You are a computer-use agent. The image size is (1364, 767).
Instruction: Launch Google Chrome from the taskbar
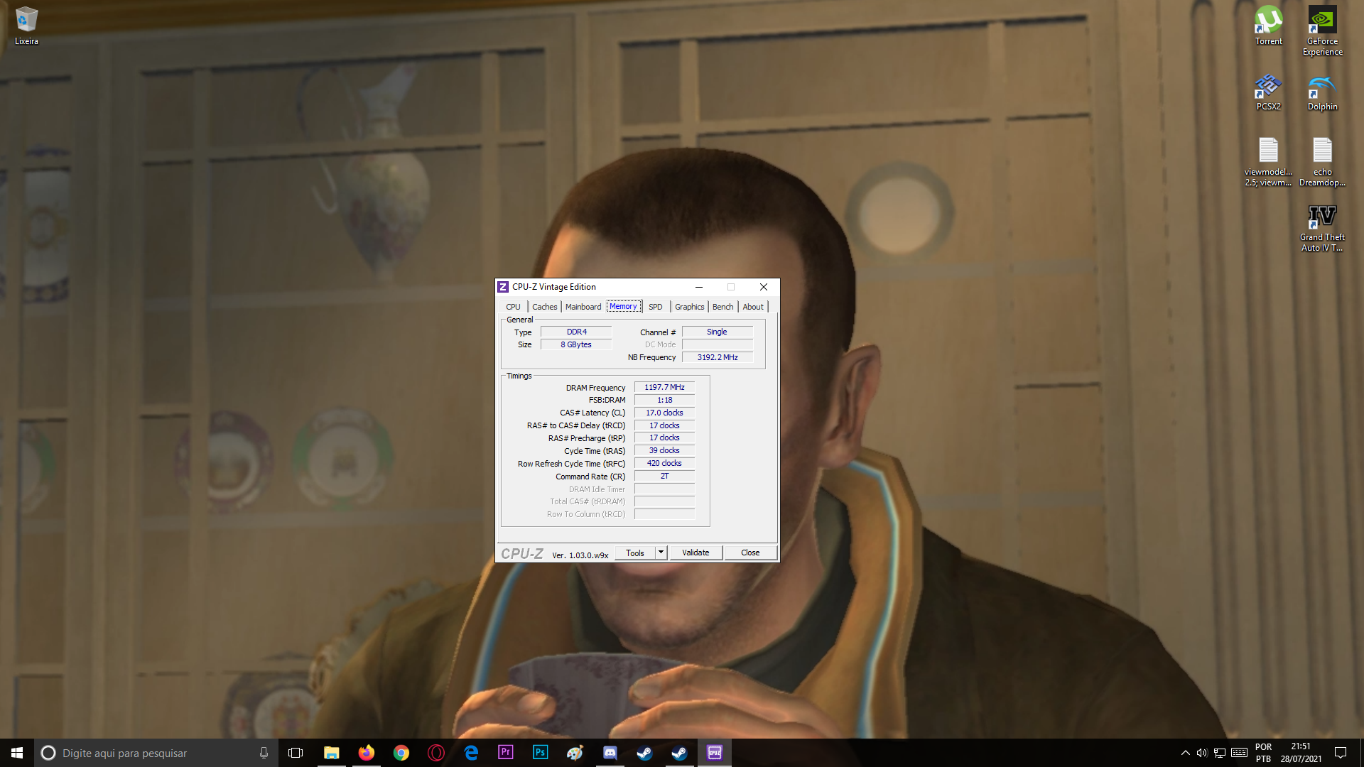[401, 753]
